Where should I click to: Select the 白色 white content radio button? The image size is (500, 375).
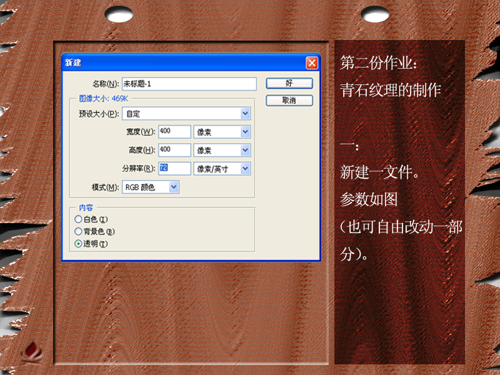coord(78,219)
